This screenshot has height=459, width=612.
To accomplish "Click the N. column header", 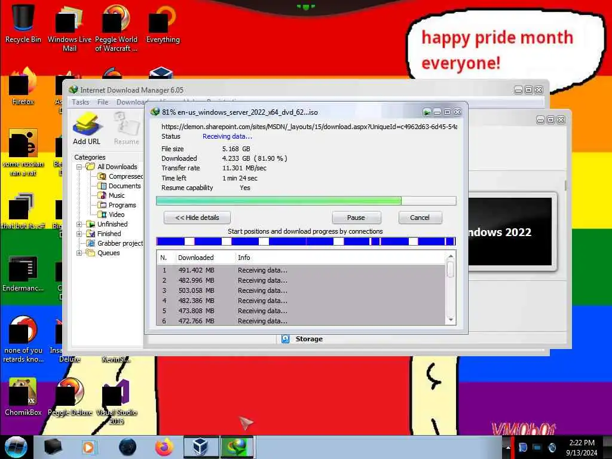I will point(164,258).
